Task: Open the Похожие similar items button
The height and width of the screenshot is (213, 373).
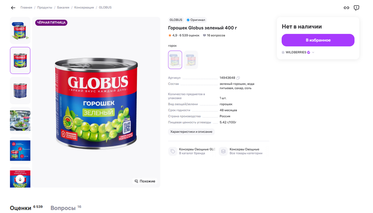Action: tap(145, 181)
